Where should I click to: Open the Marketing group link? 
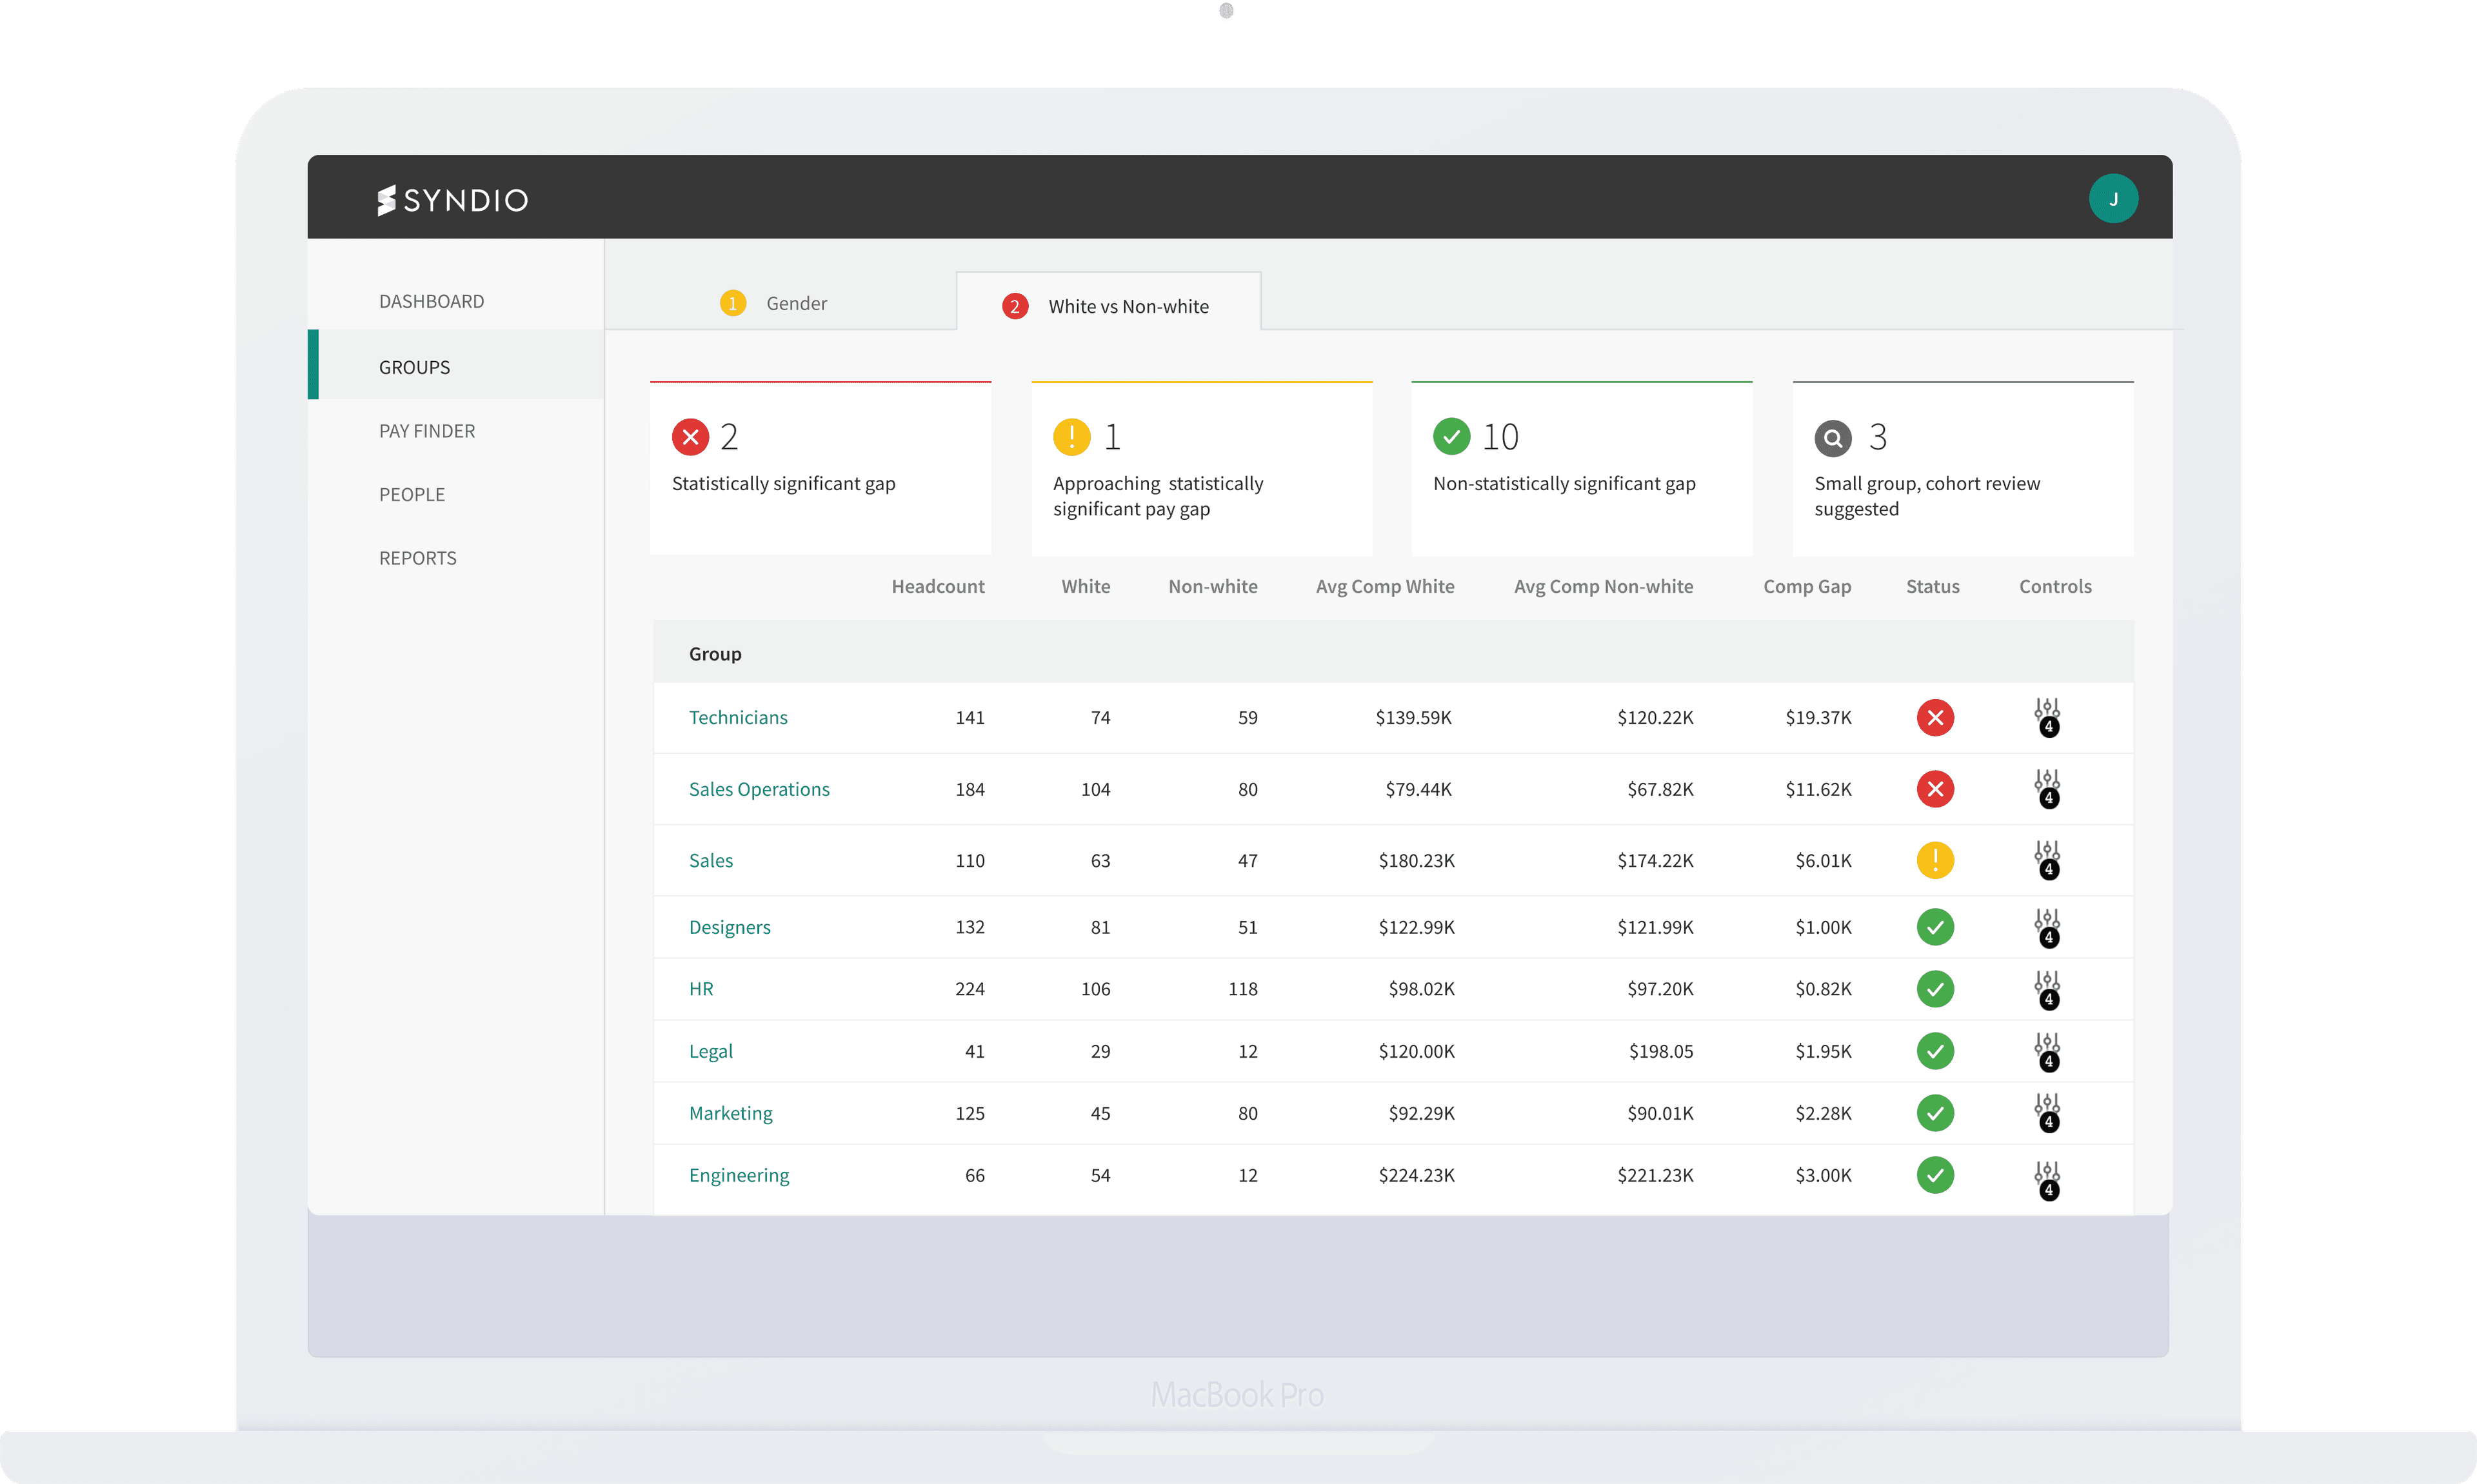pos(730,1113)
